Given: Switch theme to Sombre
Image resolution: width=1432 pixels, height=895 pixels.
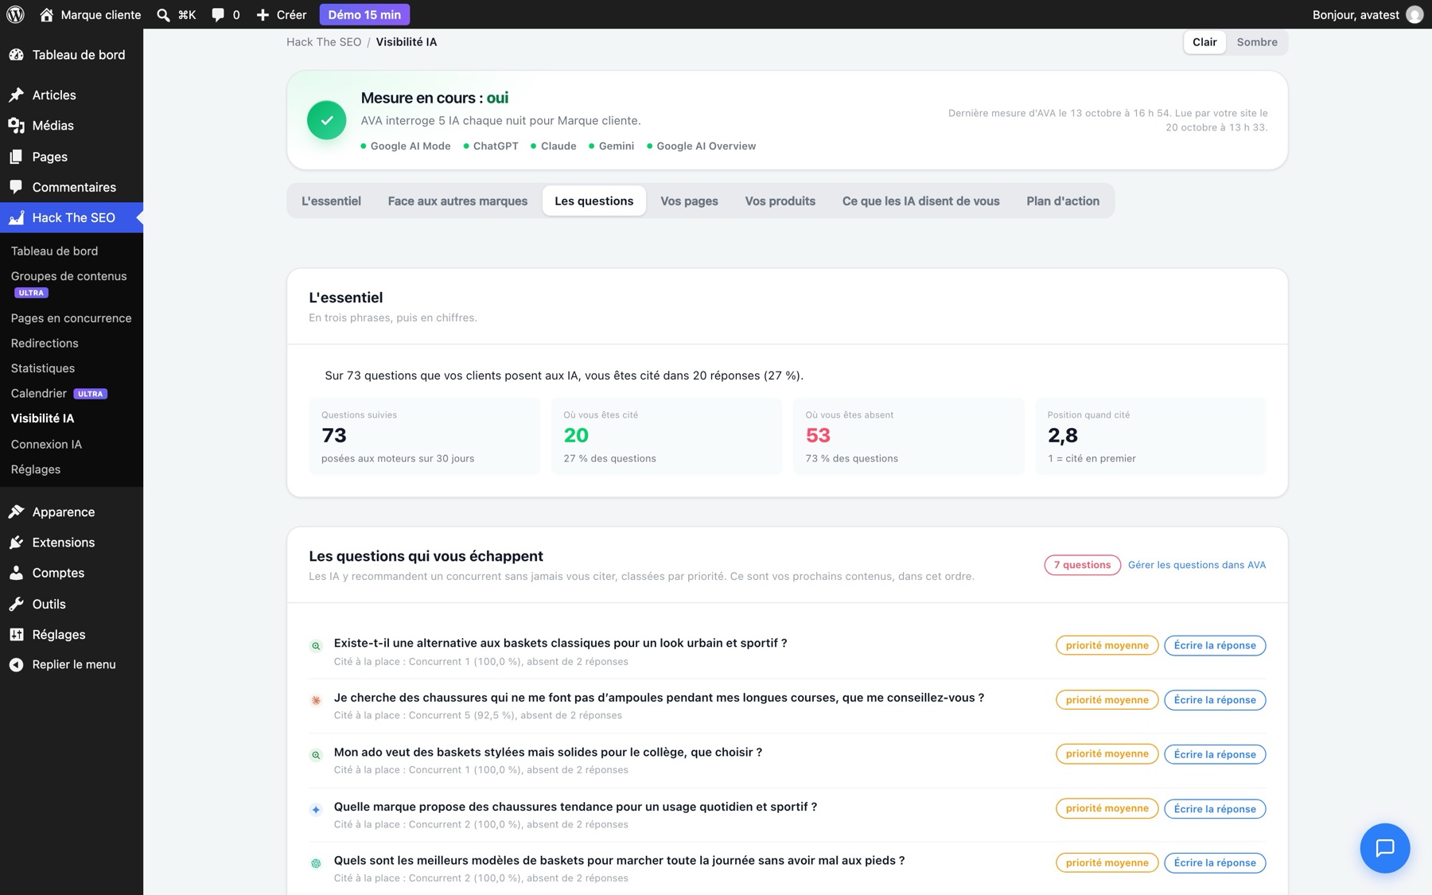Looking at the screenshot, I should pyautogui.click(x=1257, y=42).
